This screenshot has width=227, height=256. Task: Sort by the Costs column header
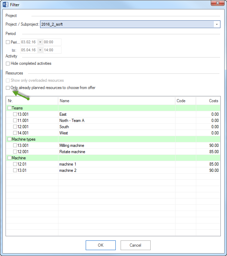coord(208,101)
